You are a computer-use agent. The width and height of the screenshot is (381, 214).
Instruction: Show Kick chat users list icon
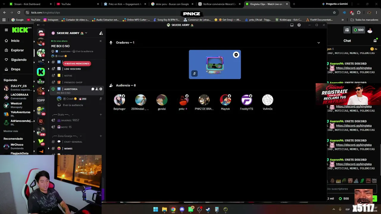click(x=375, y=41)
